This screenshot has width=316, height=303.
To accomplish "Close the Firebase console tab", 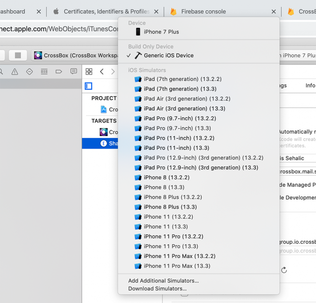I will pos(273,12).
